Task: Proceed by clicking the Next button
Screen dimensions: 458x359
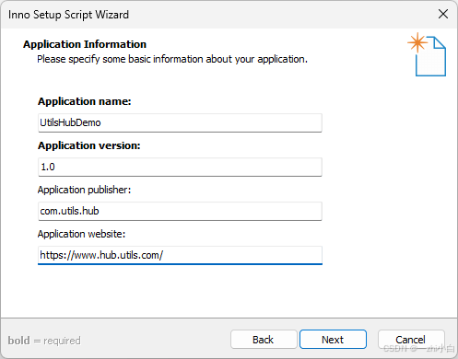Action: pos(333,340)
